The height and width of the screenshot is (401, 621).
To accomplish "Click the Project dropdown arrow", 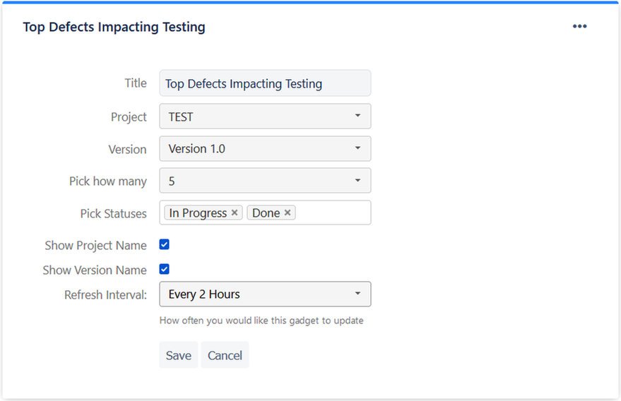I will [x=357, y=116].
